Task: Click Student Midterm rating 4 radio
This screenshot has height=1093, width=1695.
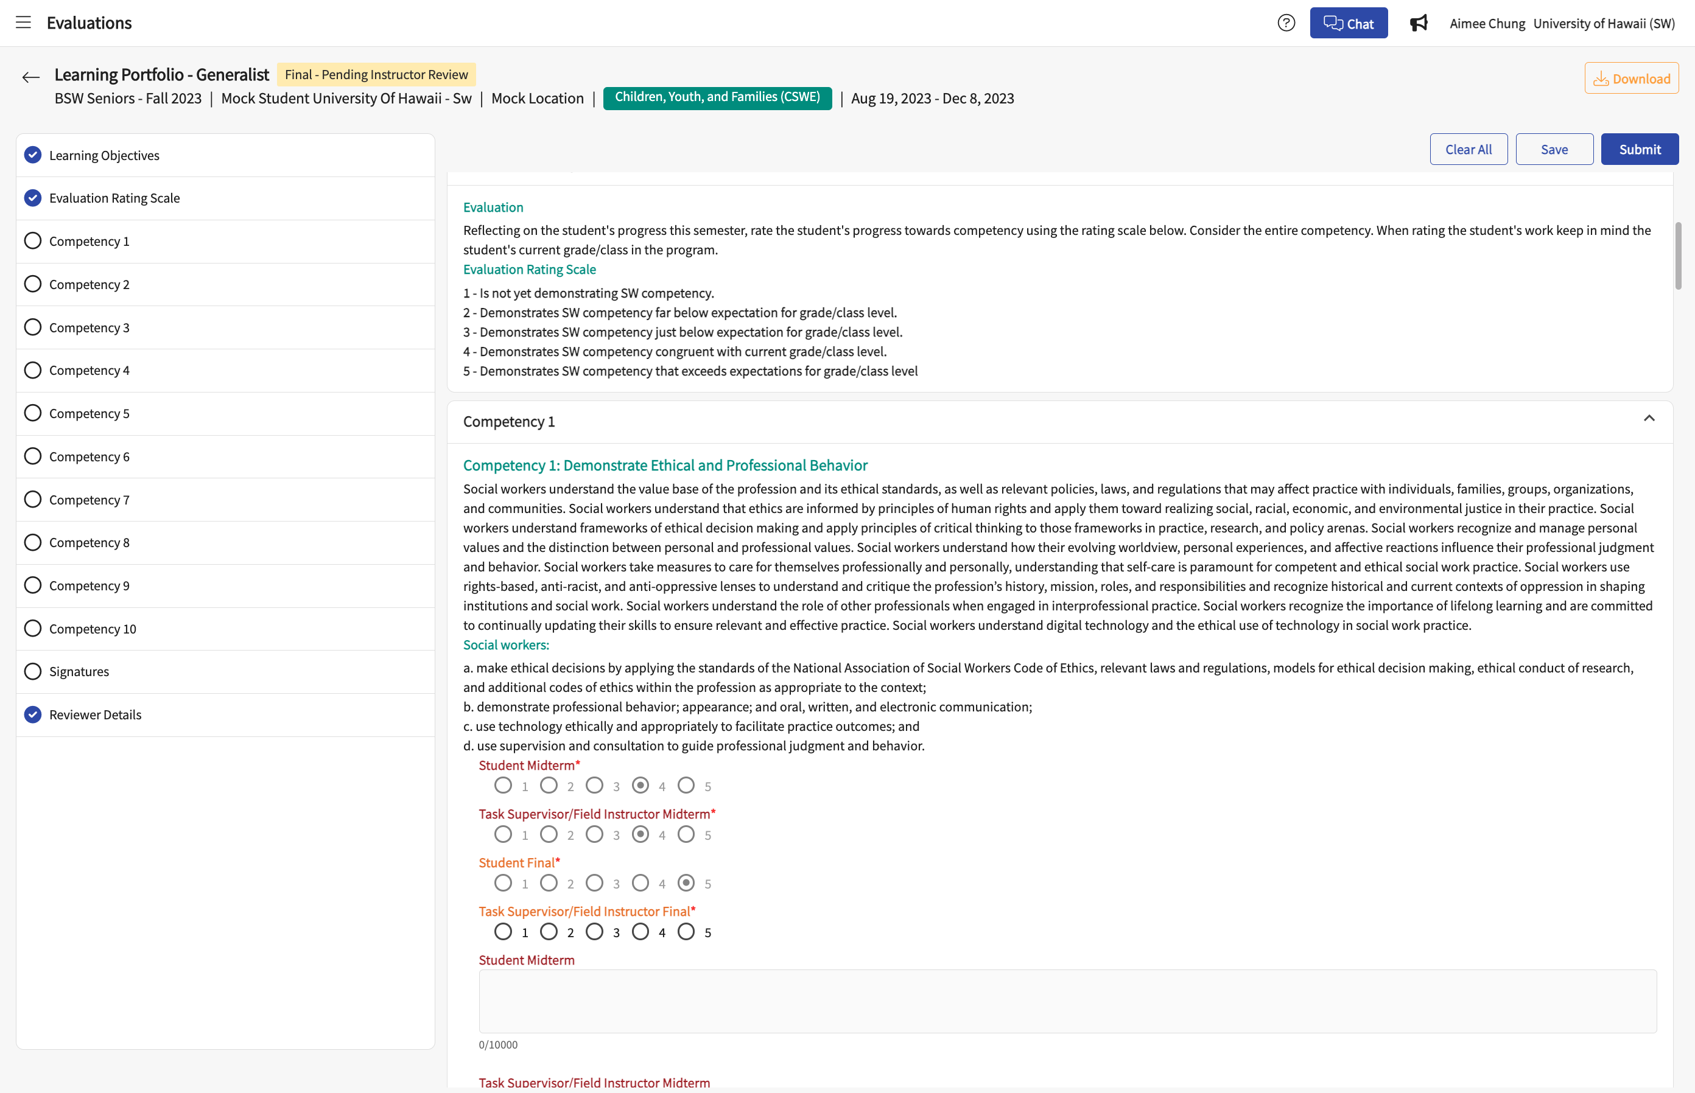Action: 640,786
